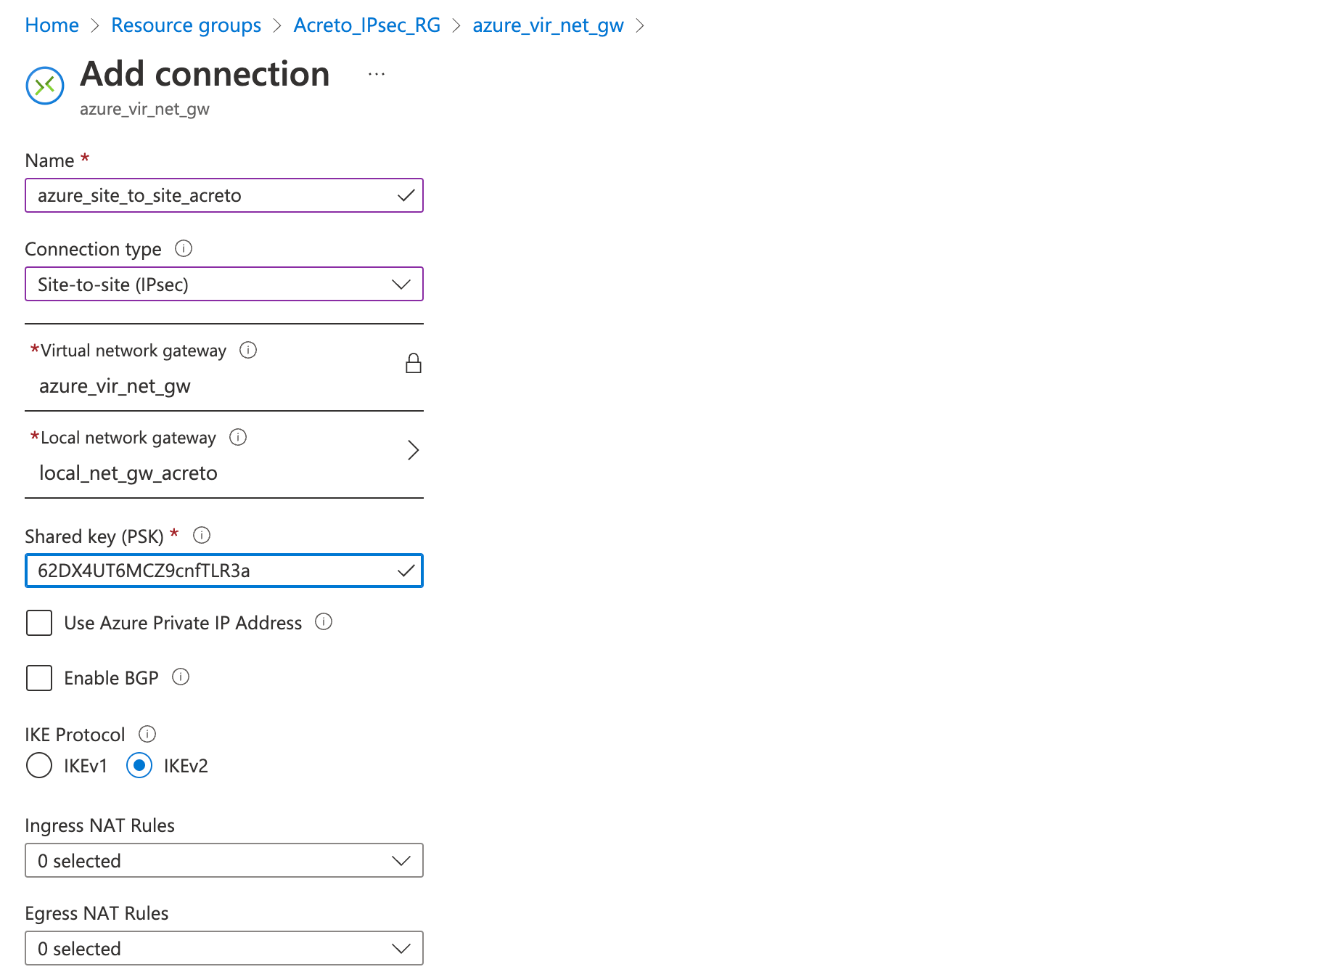Click the azure_vir_net_gw gateway value
The image size is (1338, 980).
pyautogui.click(x=115, y=386)
